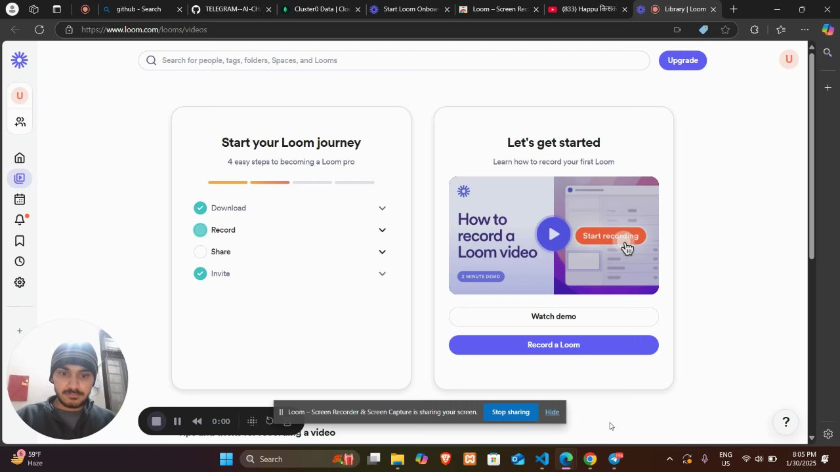The width and height of the screenshot is (840, 472).
Task: Open the Edge sidebar settings gear at bottom
Action: pyautogui.click(x=828, y=434)
